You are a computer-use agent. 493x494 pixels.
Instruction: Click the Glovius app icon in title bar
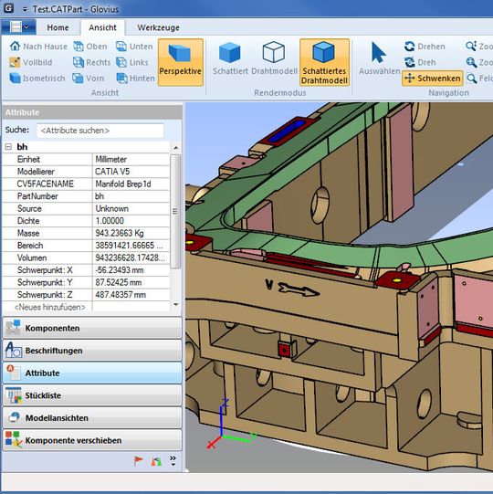point(8,8)
